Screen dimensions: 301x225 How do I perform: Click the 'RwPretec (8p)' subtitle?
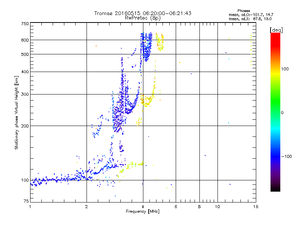click(143, 18)
